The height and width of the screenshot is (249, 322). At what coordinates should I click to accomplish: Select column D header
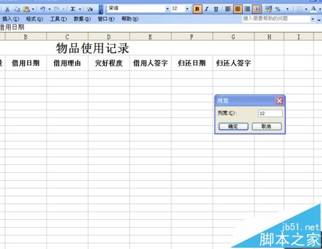[109, 37]
